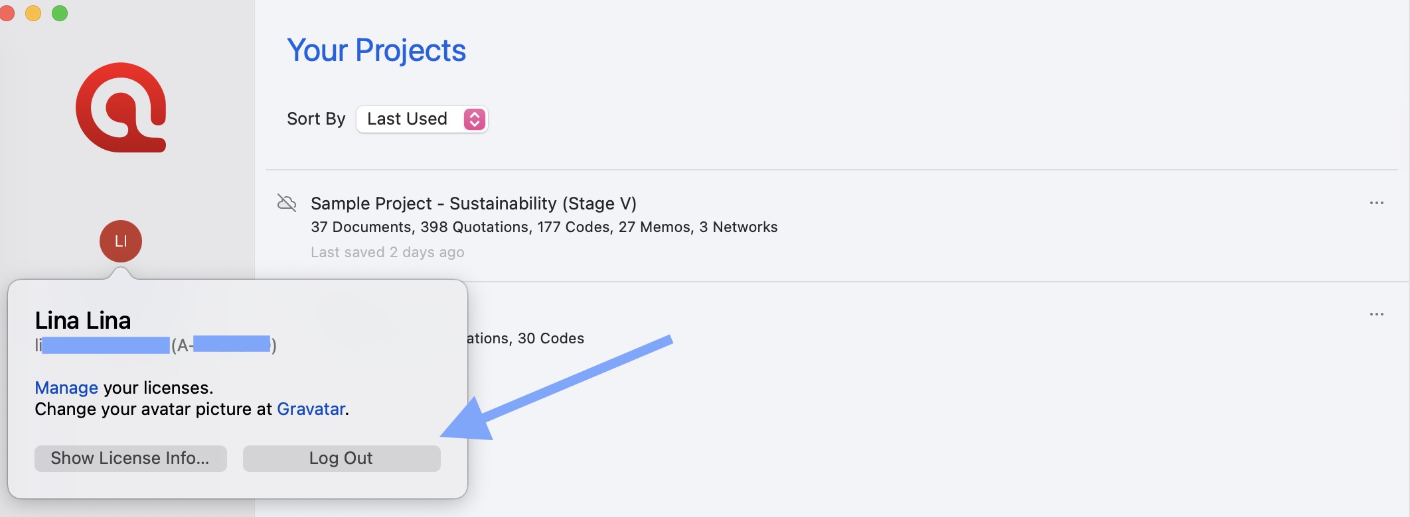Click the 37 Documents project statistics line

pos(544,227)
